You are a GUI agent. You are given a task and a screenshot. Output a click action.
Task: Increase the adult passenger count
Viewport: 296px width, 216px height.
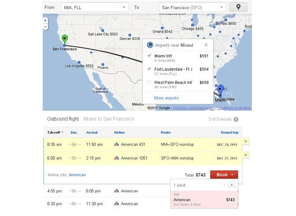pyautogui.click(x=232, y=185)
